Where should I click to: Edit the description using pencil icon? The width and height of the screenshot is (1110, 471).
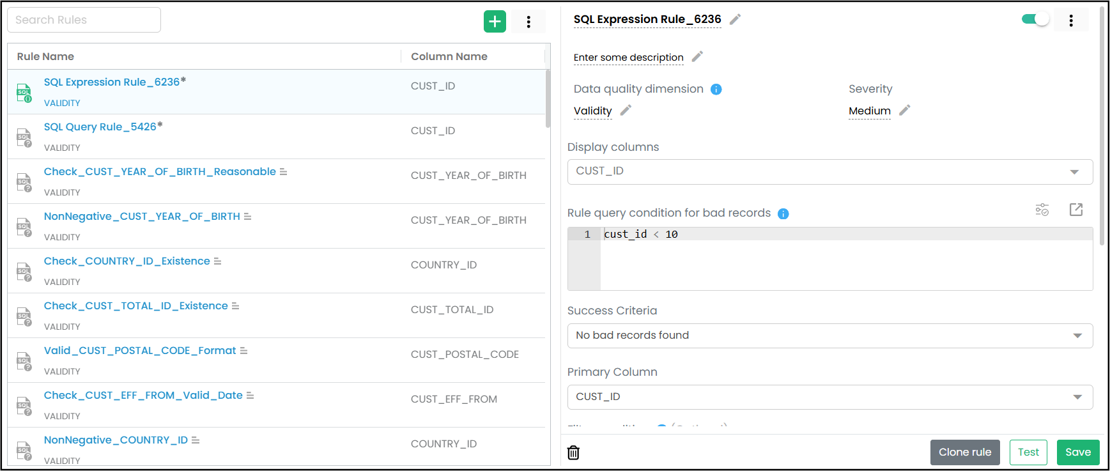point(697,57)
